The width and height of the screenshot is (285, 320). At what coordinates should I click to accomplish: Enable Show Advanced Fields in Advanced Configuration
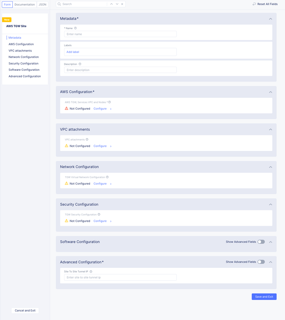[261, 262]
